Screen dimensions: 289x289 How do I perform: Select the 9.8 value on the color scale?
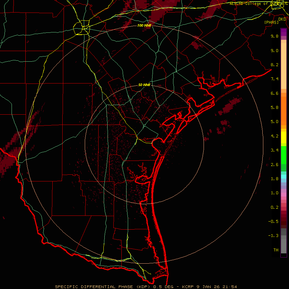point(275,36)
